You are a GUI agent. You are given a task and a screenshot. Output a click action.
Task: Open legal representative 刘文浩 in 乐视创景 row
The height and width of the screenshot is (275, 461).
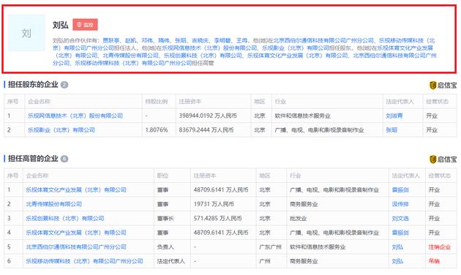(400, 218)
